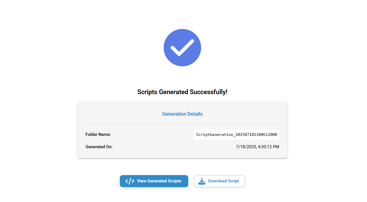367x202 pixels.
Task: Click the word Details in the card title
Action: click(195, 114)
